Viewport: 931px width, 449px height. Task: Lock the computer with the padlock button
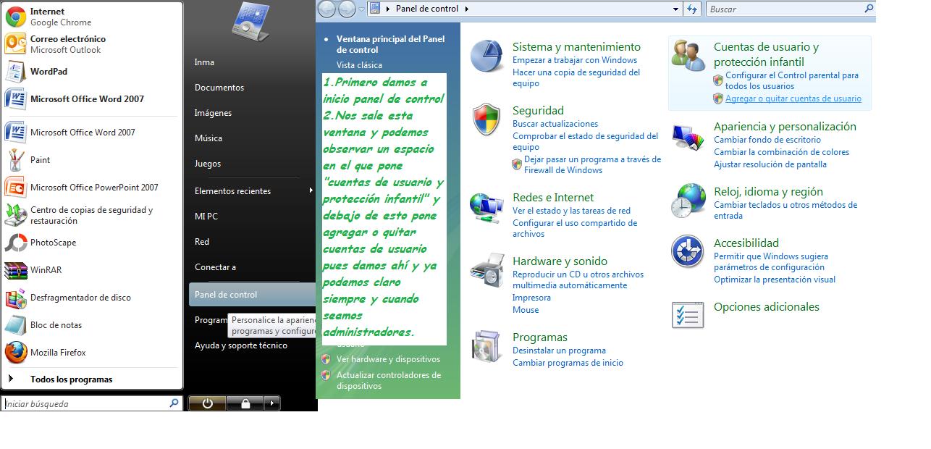(x=245, y=403)
